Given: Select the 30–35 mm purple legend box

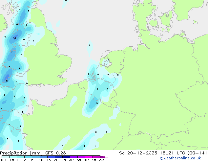Looking at the screenshot, I should [x=74, y=157].
